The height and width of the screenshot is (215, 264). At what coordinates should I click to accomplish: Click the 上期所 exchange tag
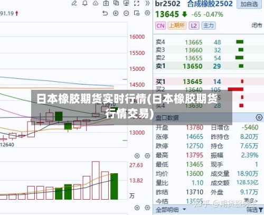tap(177, 26)
